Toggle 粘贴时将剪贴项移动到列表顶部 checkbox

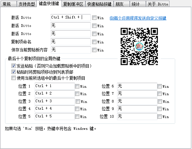[x=13, y=72]
